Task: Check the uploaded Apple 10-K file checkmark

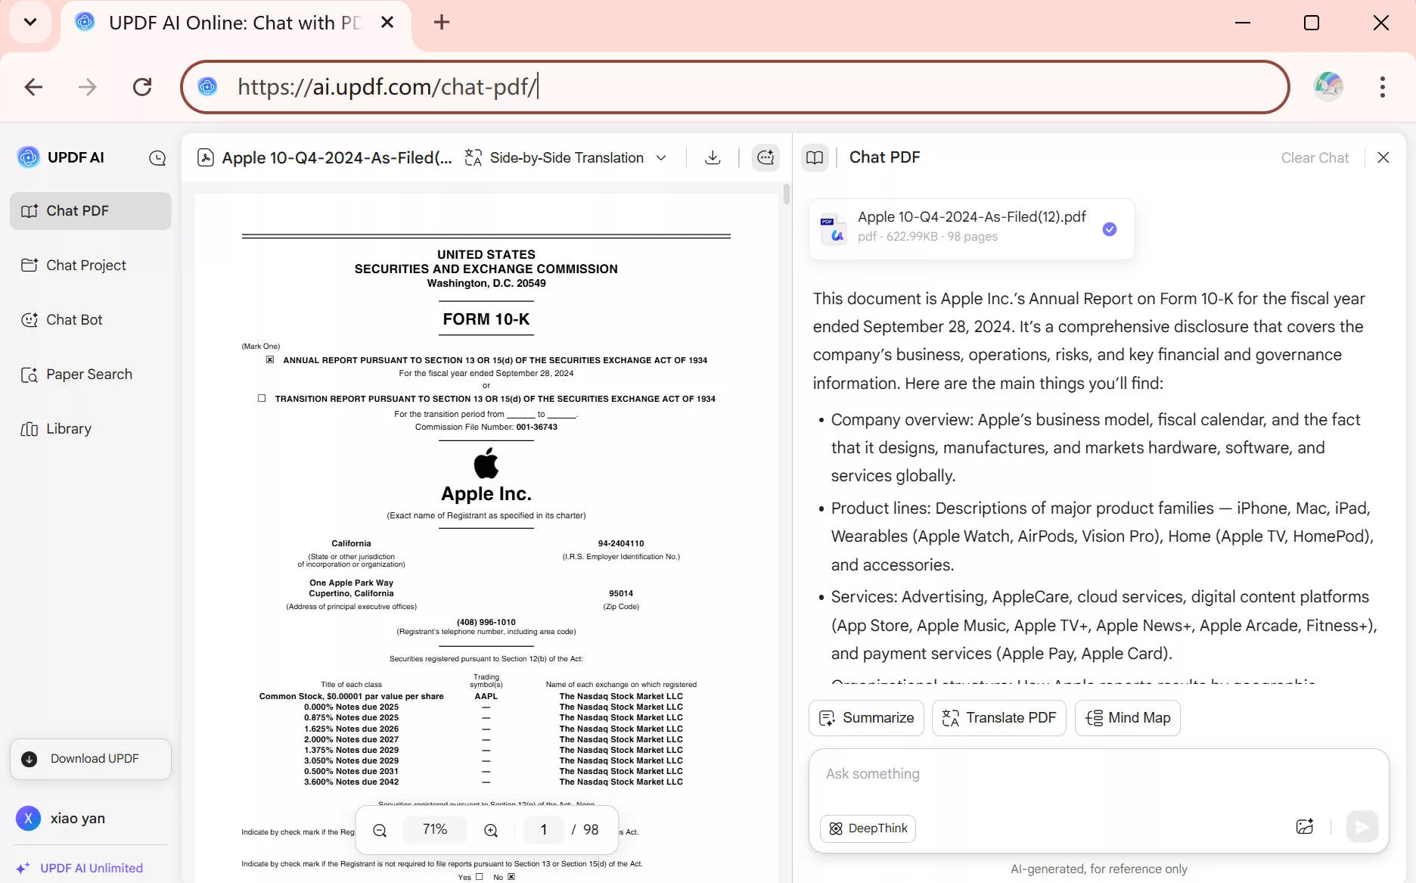Action: point(1110,229)
